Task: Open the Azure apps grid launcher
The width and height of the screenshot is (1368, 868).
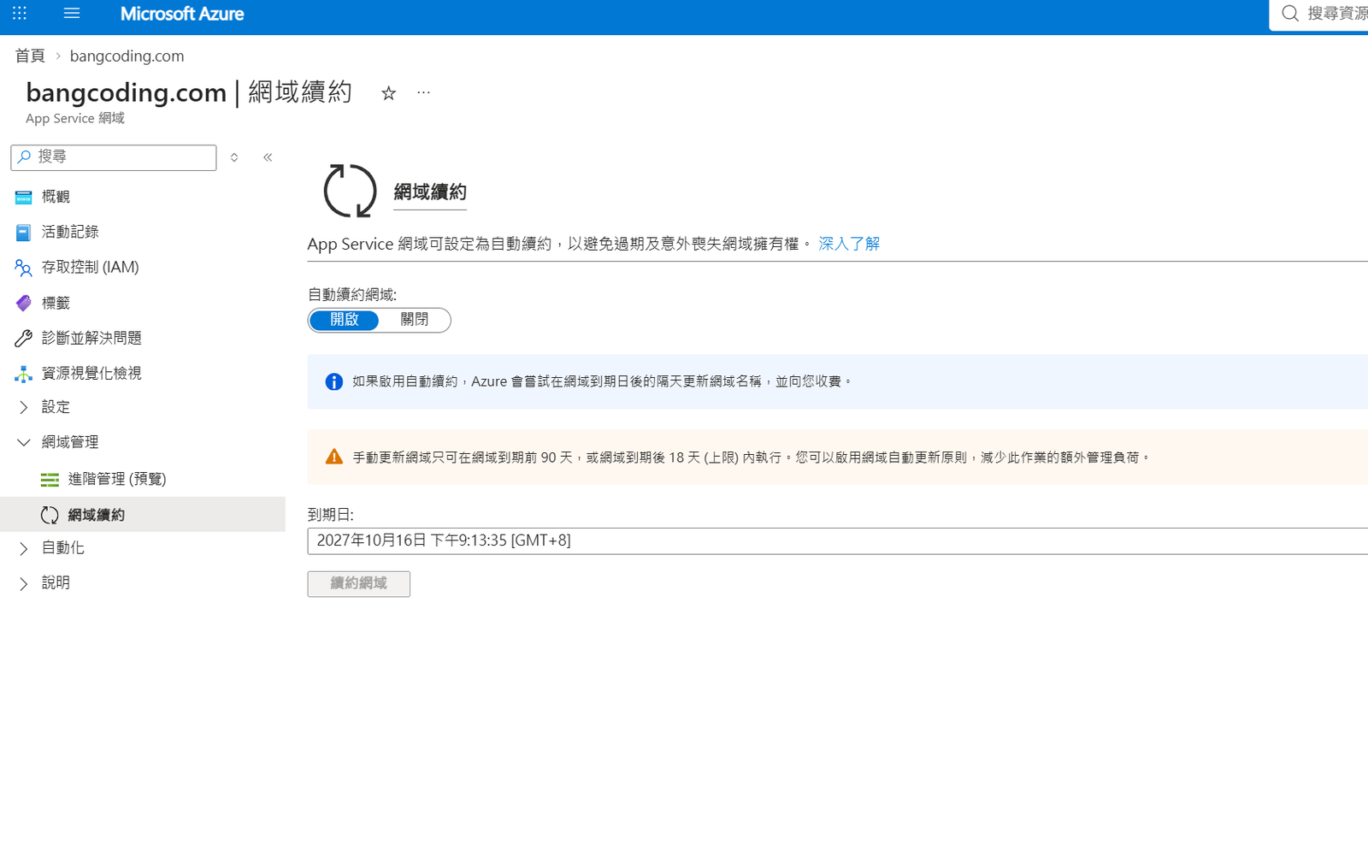Action: (x=20, y=14)
